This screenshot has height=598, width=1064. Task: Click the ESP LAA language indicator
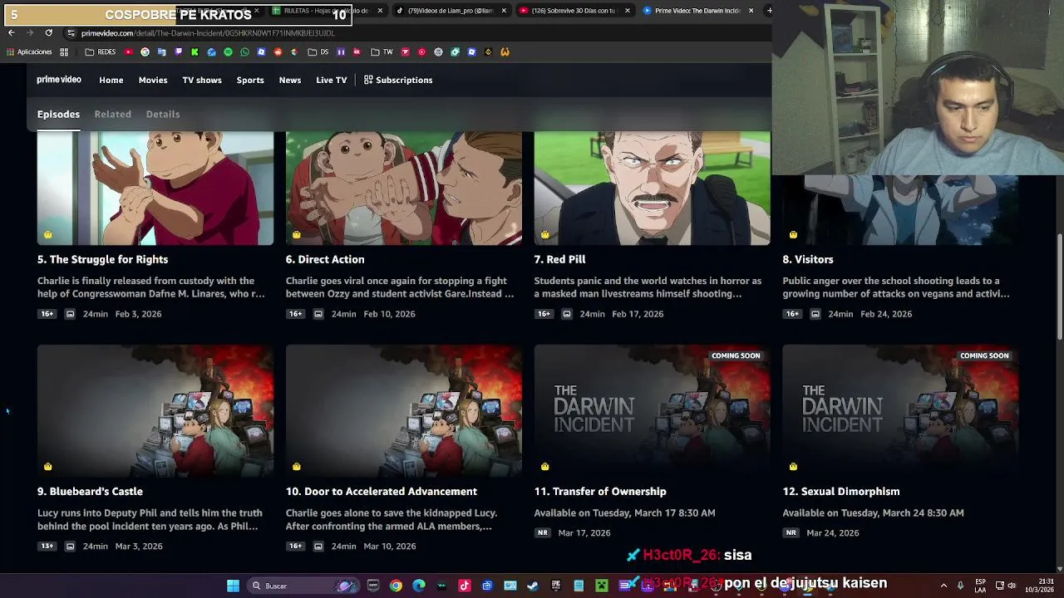(x=981, y=586)
